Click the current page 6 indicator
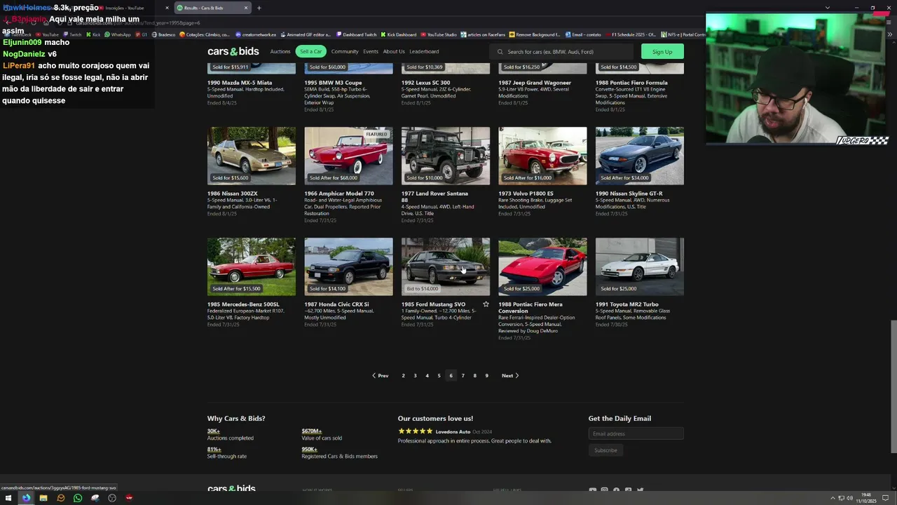This screenshot has width=897, height=505. [451, 376]
